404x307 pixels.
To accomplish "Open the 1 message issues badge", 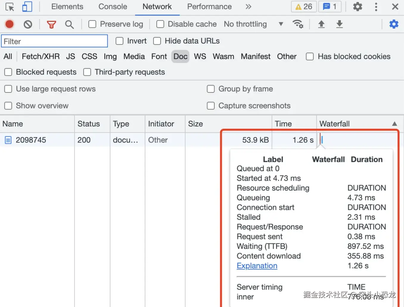I will pos(330,7).
